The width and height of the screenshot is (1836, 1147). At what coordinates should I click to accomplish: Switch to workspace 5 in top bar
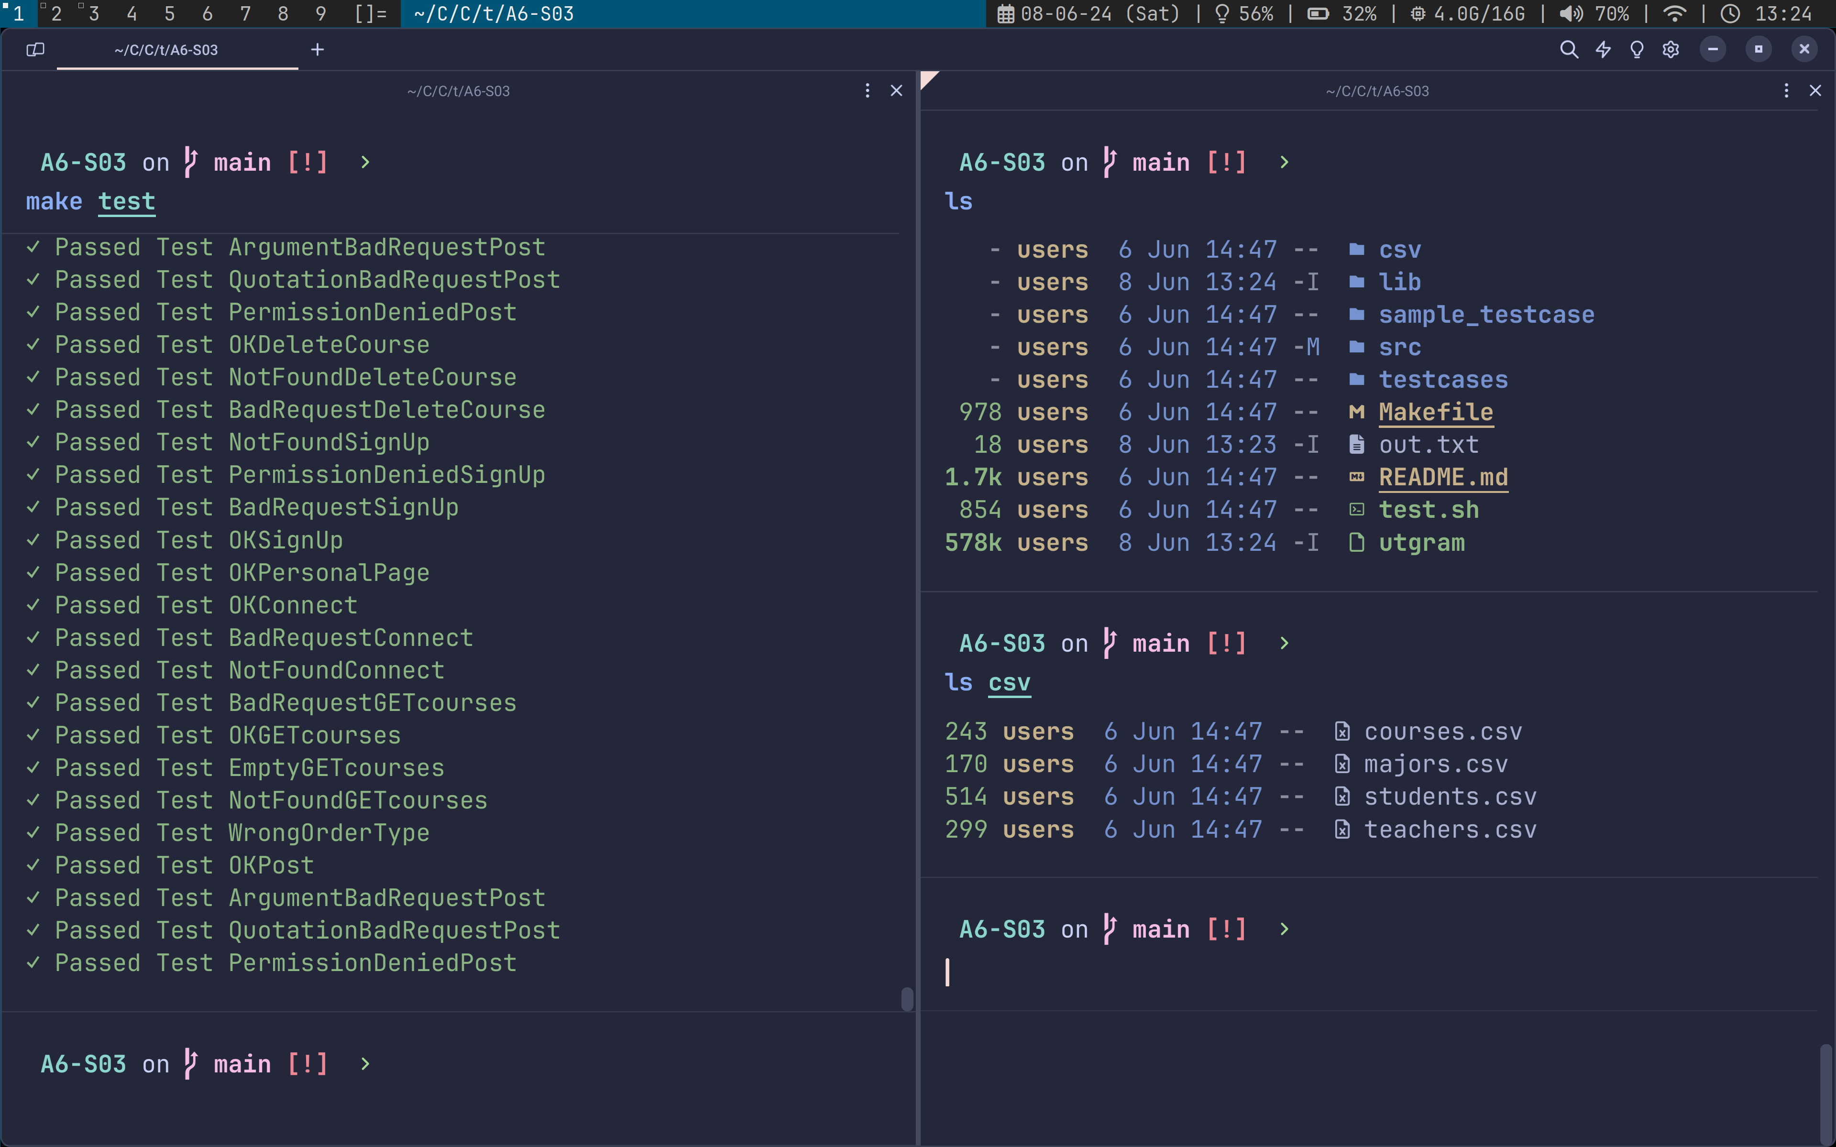[x=169, y=14]
